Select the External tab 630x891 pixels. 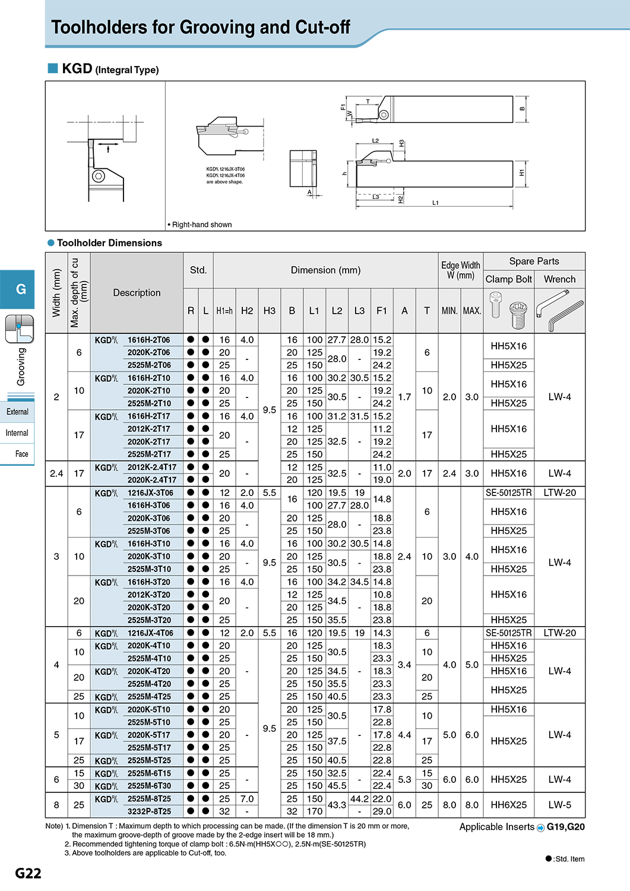coord(17,412)
